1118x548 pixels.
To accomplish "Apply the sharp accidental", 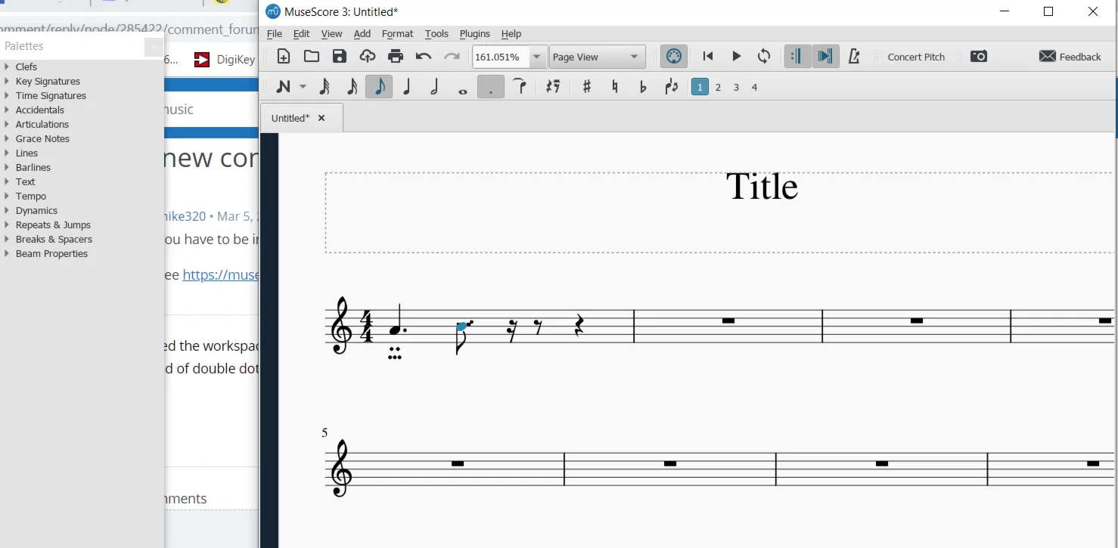I will [586, 88].
